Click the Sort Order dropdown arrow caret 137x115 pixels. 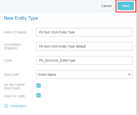click(x=129, y=75)
